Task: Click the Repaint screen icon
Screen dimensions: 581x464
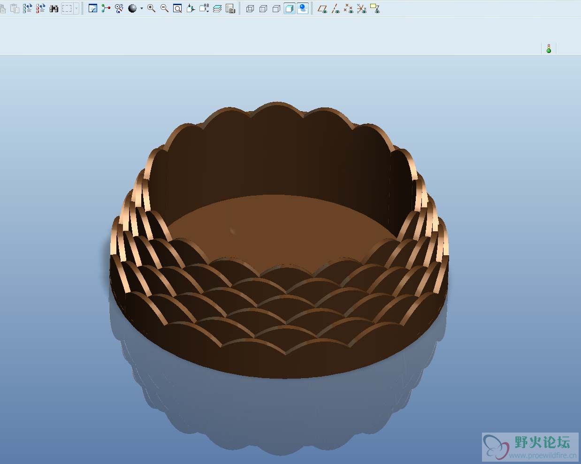Action: [93, 8]
